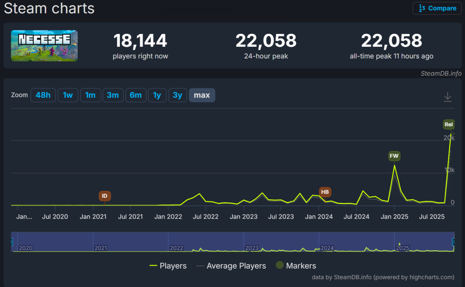Click the Jul 2023 axis label

click(281, 217)
